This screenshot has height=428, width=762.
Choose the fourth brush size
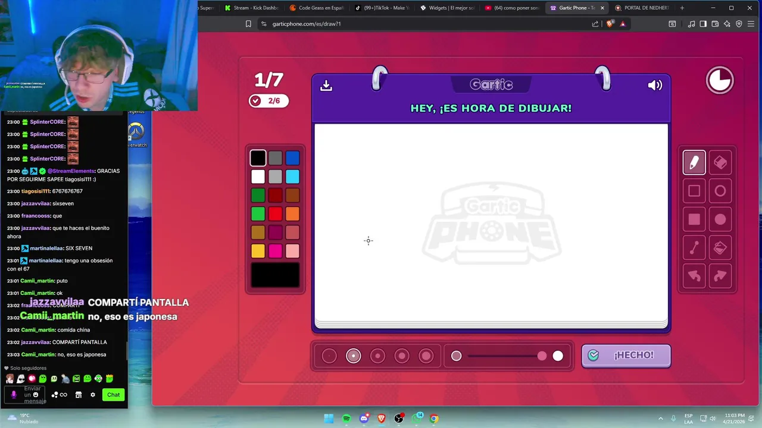[402, 356]
